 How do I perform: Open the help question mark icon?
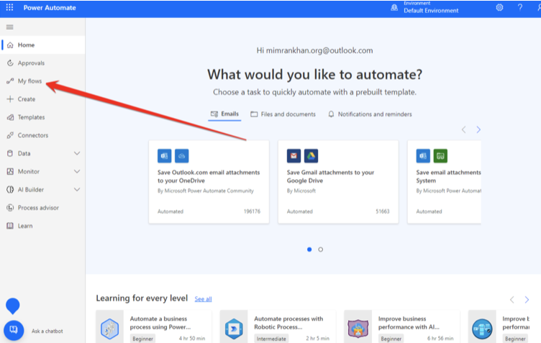[x=520, y=8]
